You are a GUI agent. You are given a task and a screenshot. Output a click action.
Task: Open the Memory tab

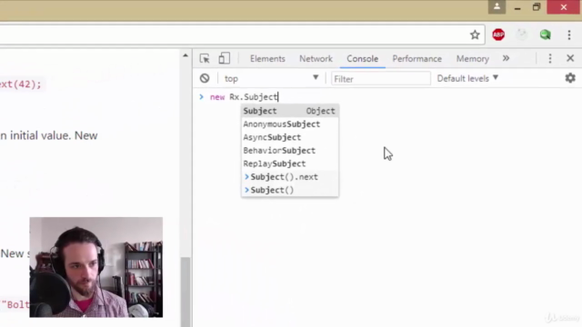click(x=473, y=58)
